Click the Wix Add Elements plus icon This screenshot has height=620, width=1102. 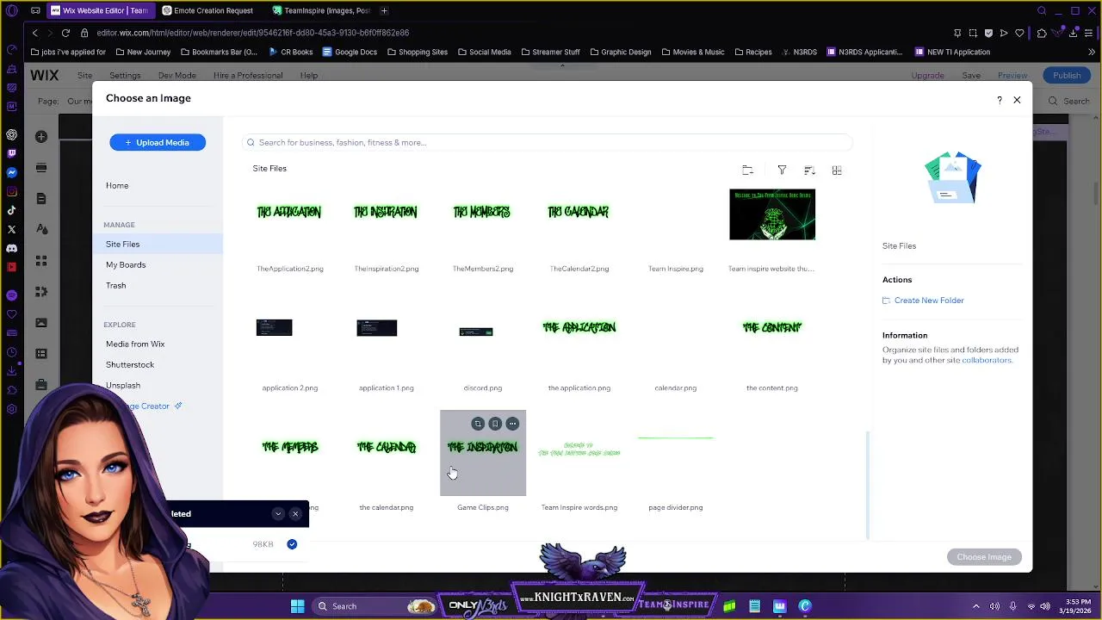(41, 137)
